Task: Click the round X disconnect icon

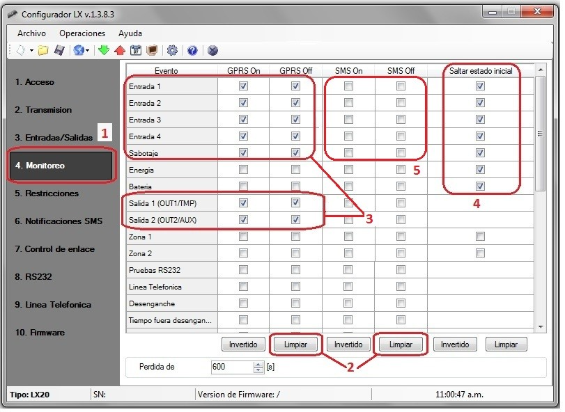Action: click(214, 51)
